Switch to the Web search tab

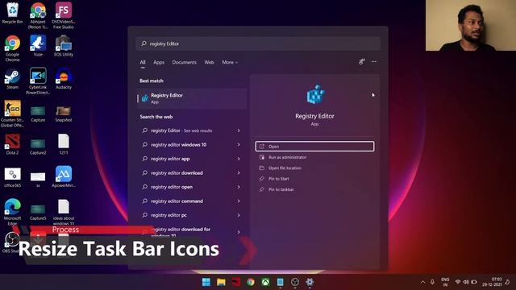click(209, 62)
